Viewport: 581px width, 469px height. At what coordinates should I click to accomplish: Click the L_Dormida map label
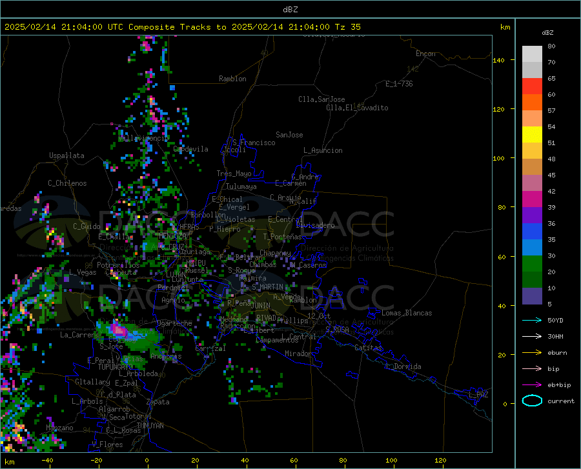tap(403, 366)
